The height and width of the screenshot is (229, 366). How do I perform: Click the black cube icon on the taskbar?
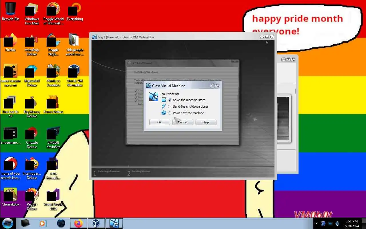25,223
